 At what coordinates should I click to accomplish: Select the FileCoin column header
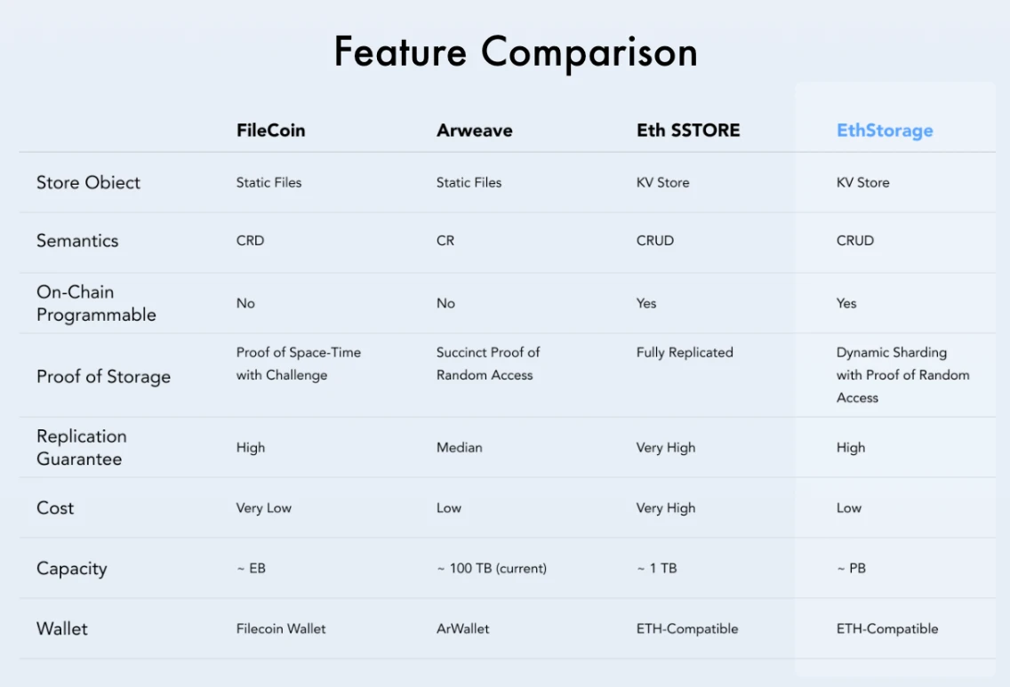(x=270, y=131)
